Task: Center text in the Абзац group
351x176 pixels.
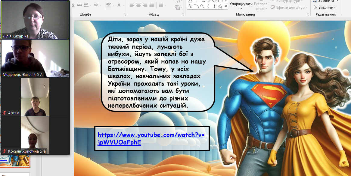Action: 138,5
